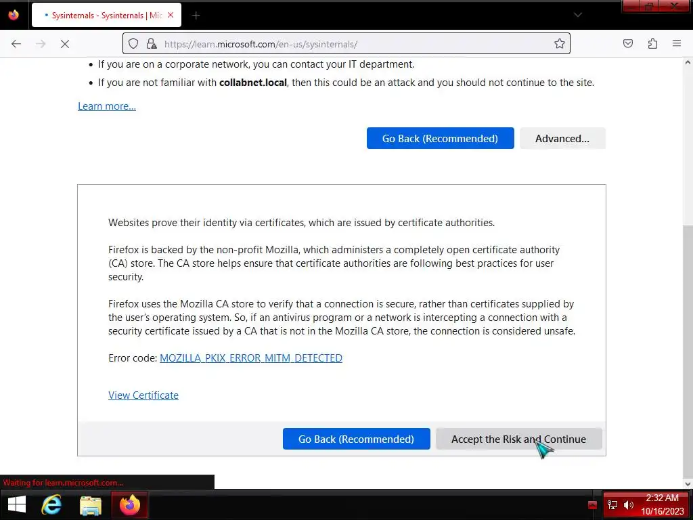This screenshot has height=520, width=693.
Task: Click the red notification tray icon
Action: pos(592,504)
